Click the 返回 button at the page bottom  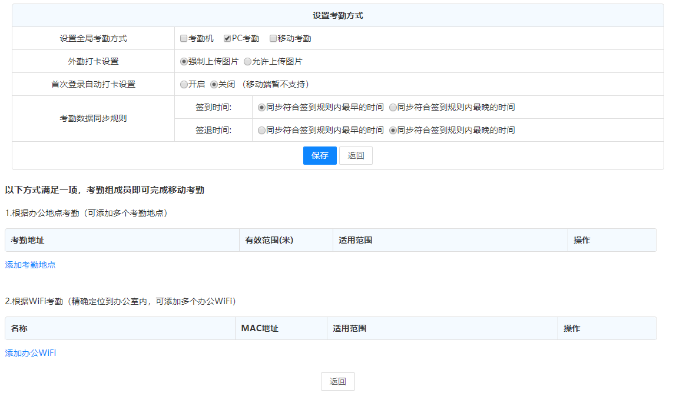(338, 382)
